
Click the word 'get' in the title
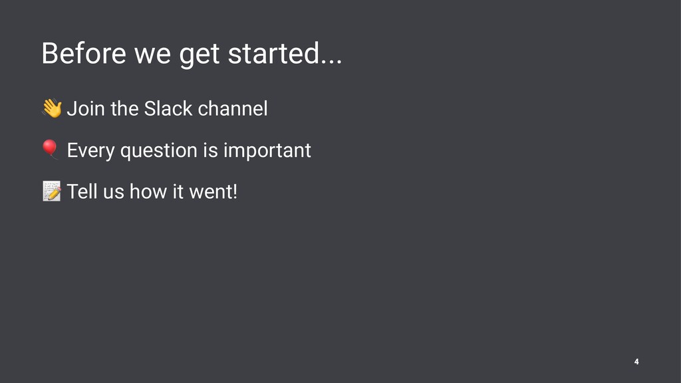pos(200,55)
